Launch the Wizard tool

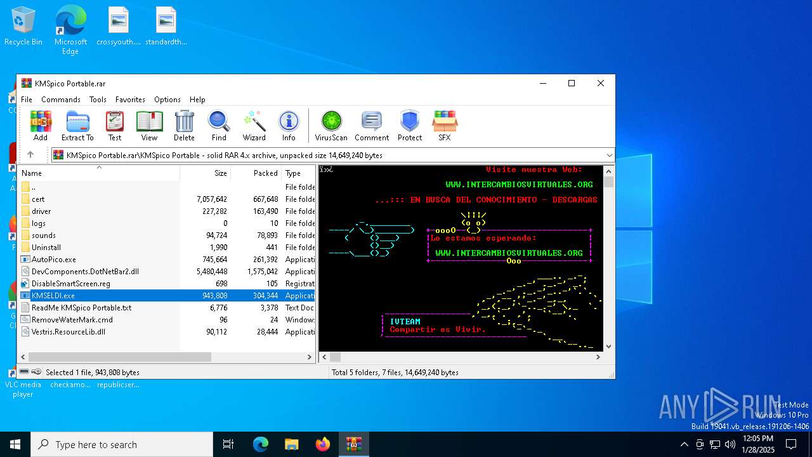(254, 126)
